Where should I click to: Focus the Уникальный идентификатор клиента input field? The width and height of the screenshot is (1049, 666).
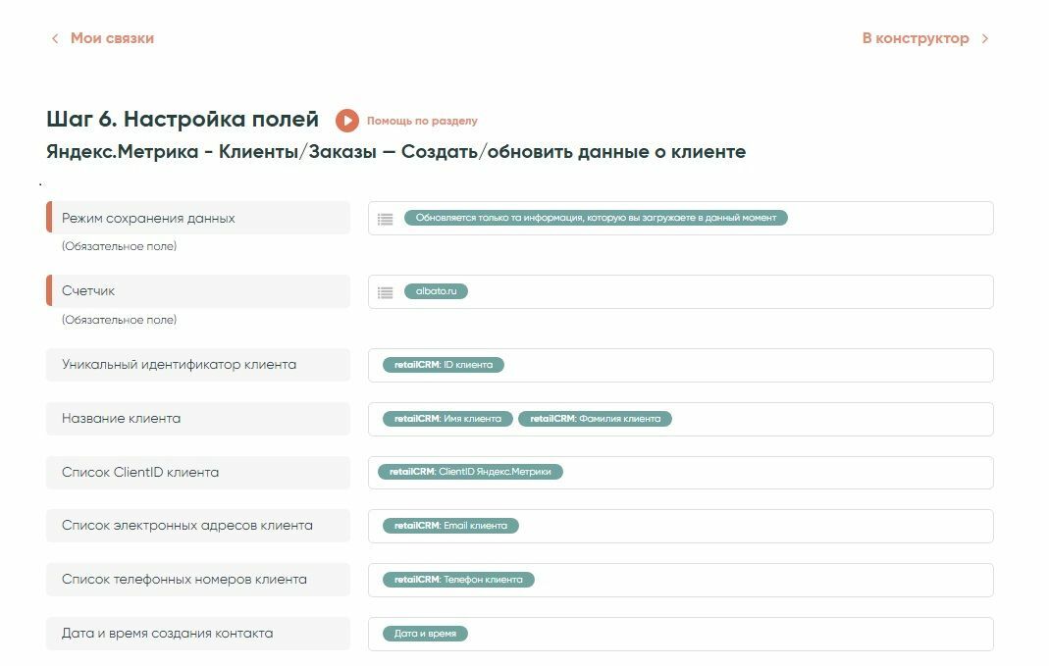746,365
